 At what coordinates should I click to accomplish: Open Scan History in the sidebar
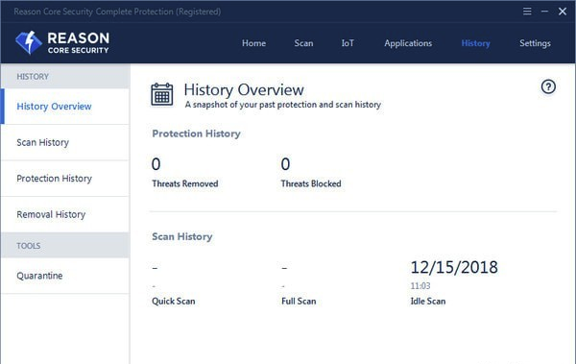tap(65, 142)
